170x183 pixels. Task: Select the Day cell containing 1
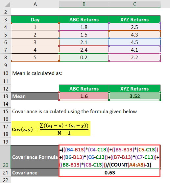(35, 27)
